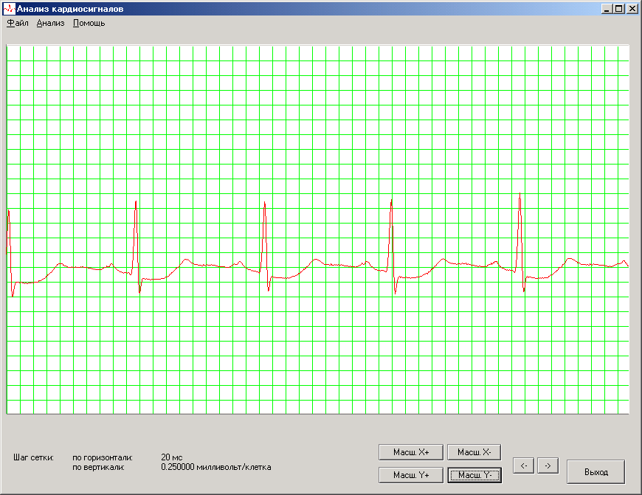The width and height of the screenshot is (642, 495).
Task: Minimize the Анализ кардиосигналов window
Action: click(x=607, y=9)
